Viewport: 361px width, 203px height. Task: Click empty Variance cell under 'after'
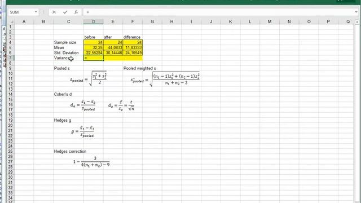113,58
